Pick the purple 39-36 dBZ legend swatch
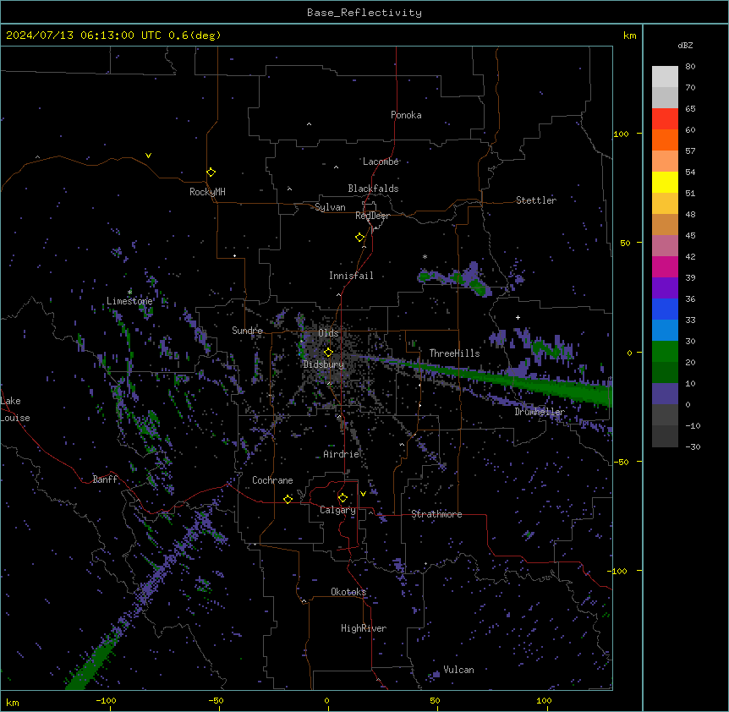Screen dimensions: 729x712 click(x=665, y=288)
